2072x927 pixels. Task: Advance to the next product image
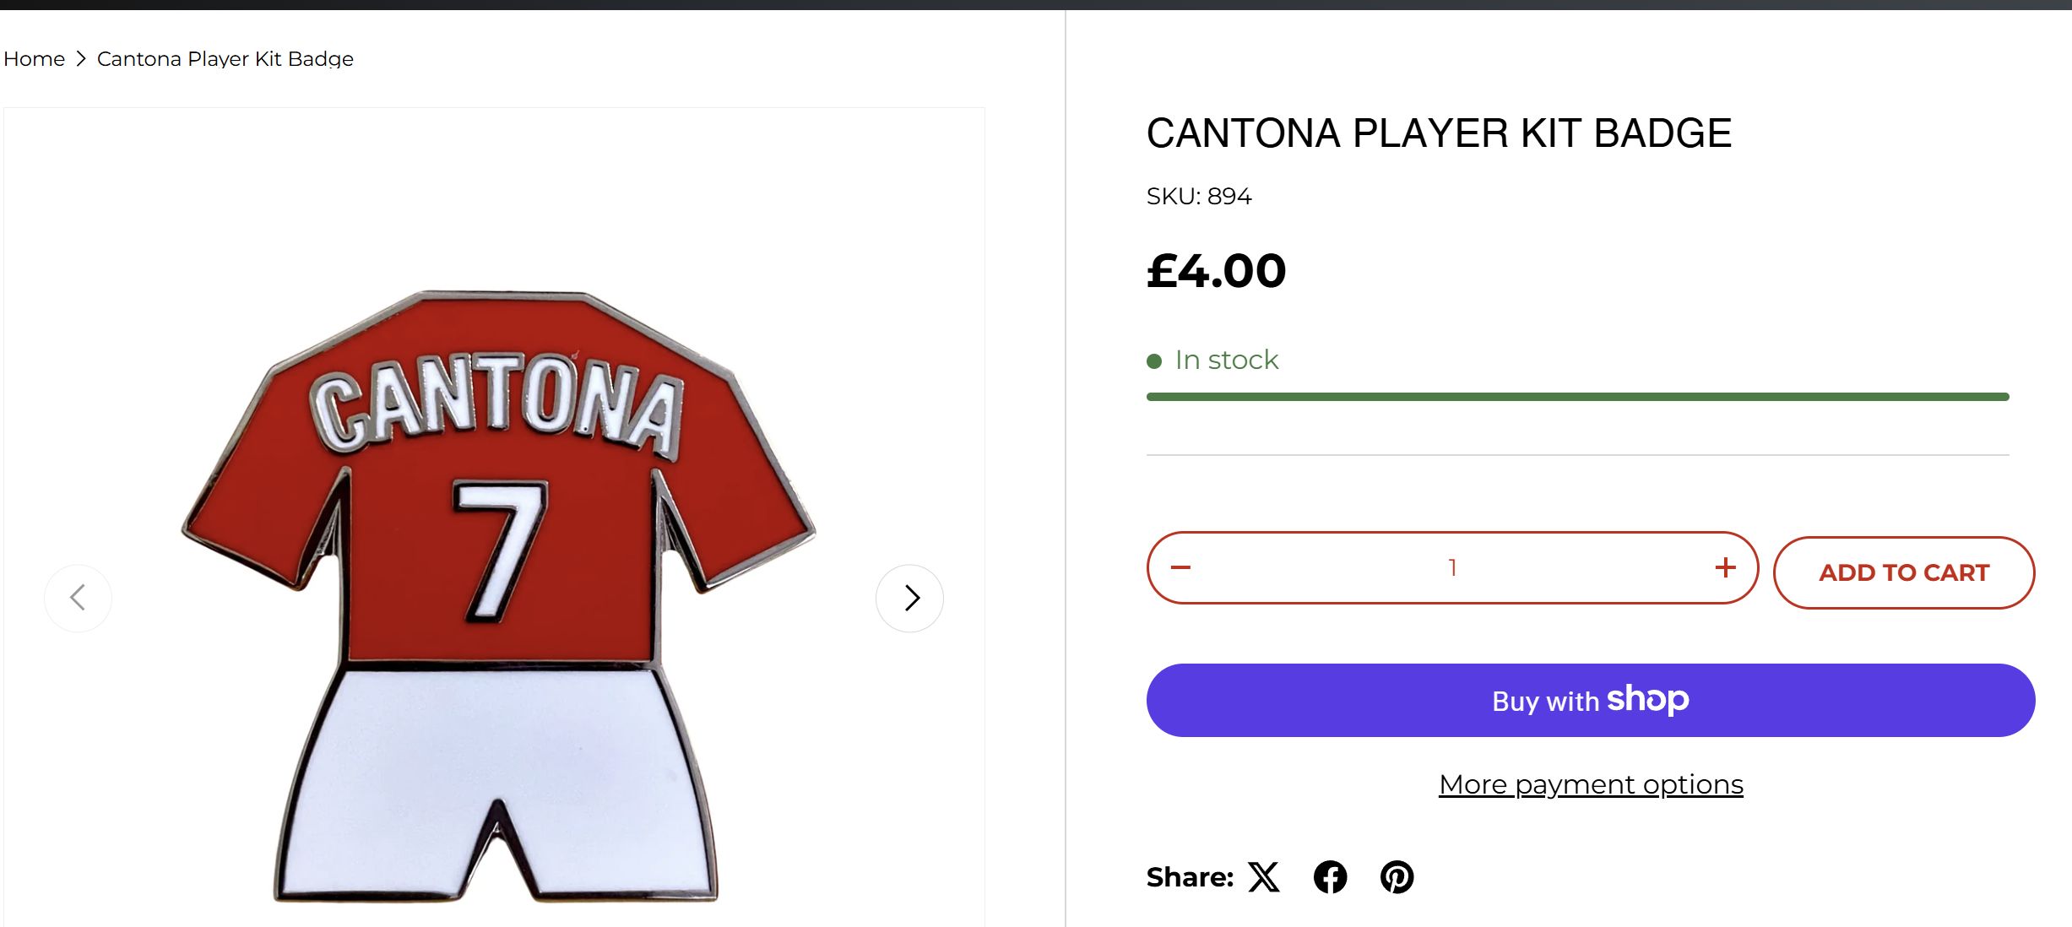pos(910,598)
